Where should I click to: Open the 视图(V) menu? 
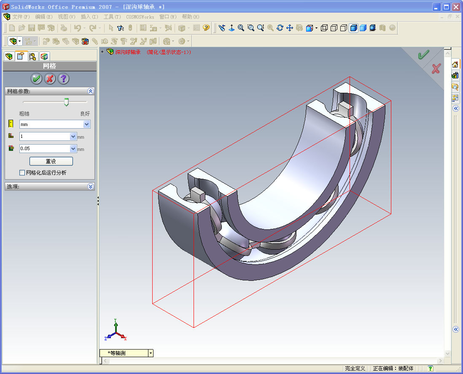tap(67, 17)
